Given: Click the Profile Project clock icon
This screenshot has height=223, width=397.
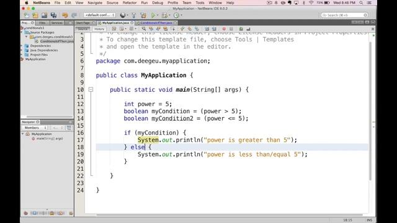Looking at the screenshot, I should click(176, 15).
